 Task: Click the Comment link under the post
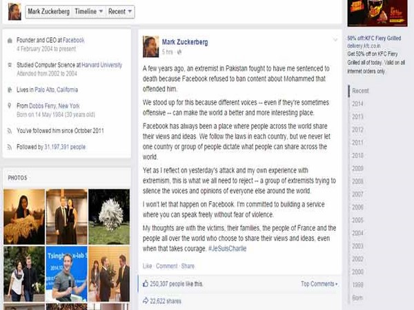click(166, 266)
